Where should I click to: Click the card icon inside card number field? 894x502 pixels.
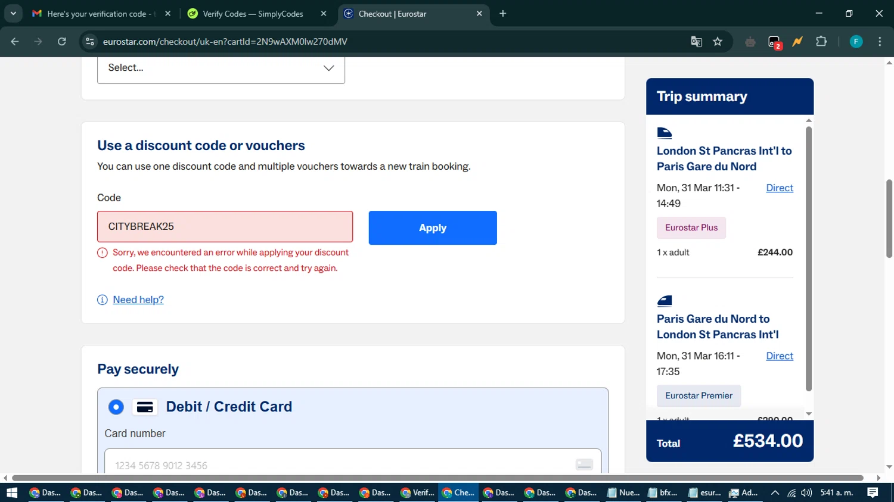pyautogui.click(x=584, y=464)
